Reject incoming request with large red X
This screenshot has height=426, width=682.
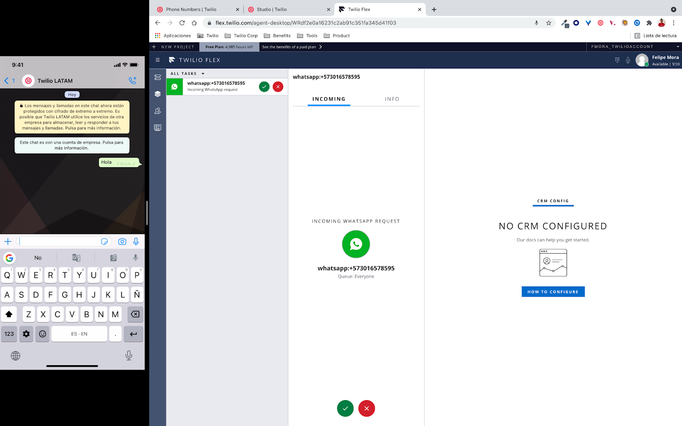click(x=367, y=409)
